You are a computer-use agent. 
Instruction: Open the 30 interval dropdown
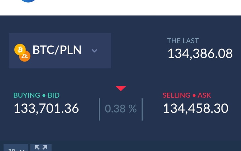tap(16, 148)
